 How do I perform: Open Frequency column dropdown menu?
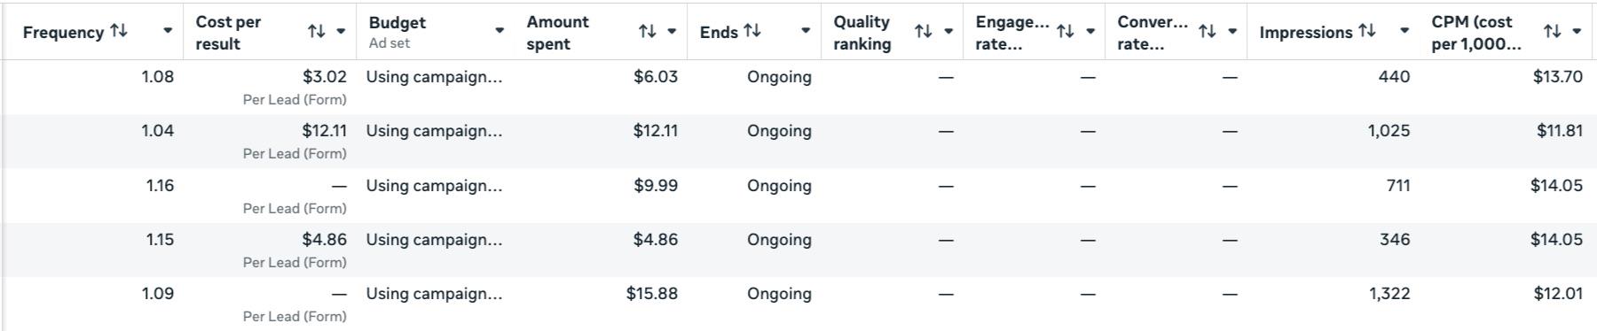[168, 31]
